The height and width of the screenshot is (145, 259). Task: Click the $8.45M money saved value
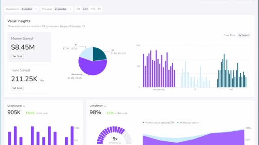[x=23, y=47]
